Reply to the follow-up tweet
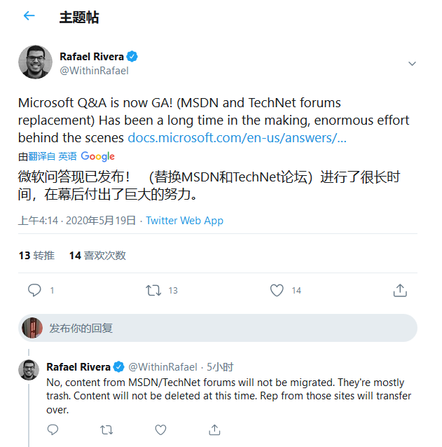442x447 pixels. pyautogui.click(x=53, y=429)
